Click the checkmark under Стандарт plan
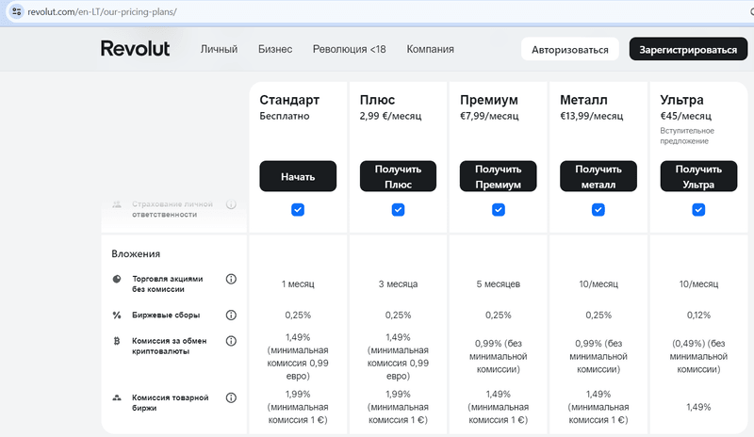 [298, 210]
